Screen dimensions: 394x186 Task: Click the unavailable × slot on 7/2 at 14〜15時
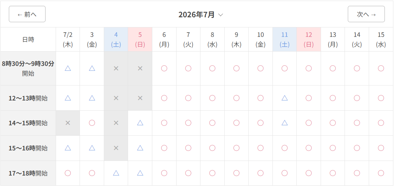68,123
